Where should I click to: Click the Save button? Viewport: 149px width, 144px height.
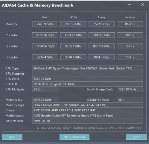click(x=12, y=137)
